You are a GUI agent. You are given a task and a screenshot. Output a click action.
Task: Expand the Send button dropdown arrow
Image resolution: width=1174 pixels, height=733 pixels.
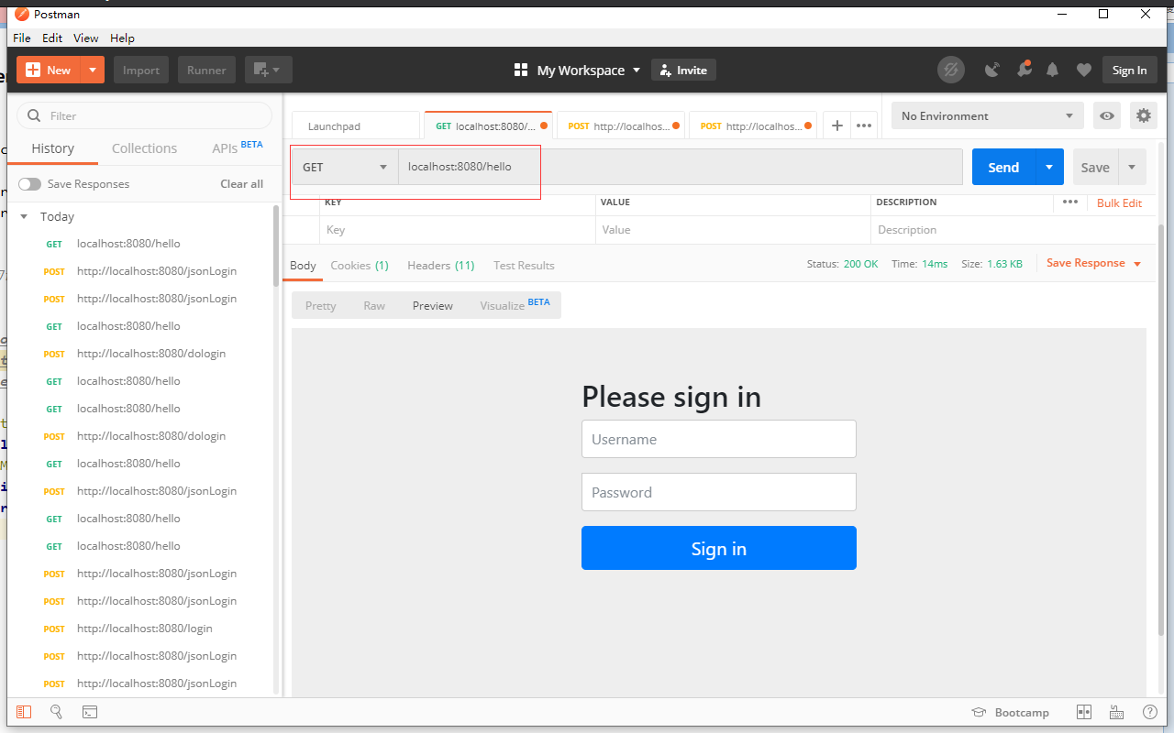(x=1050, y=167)
